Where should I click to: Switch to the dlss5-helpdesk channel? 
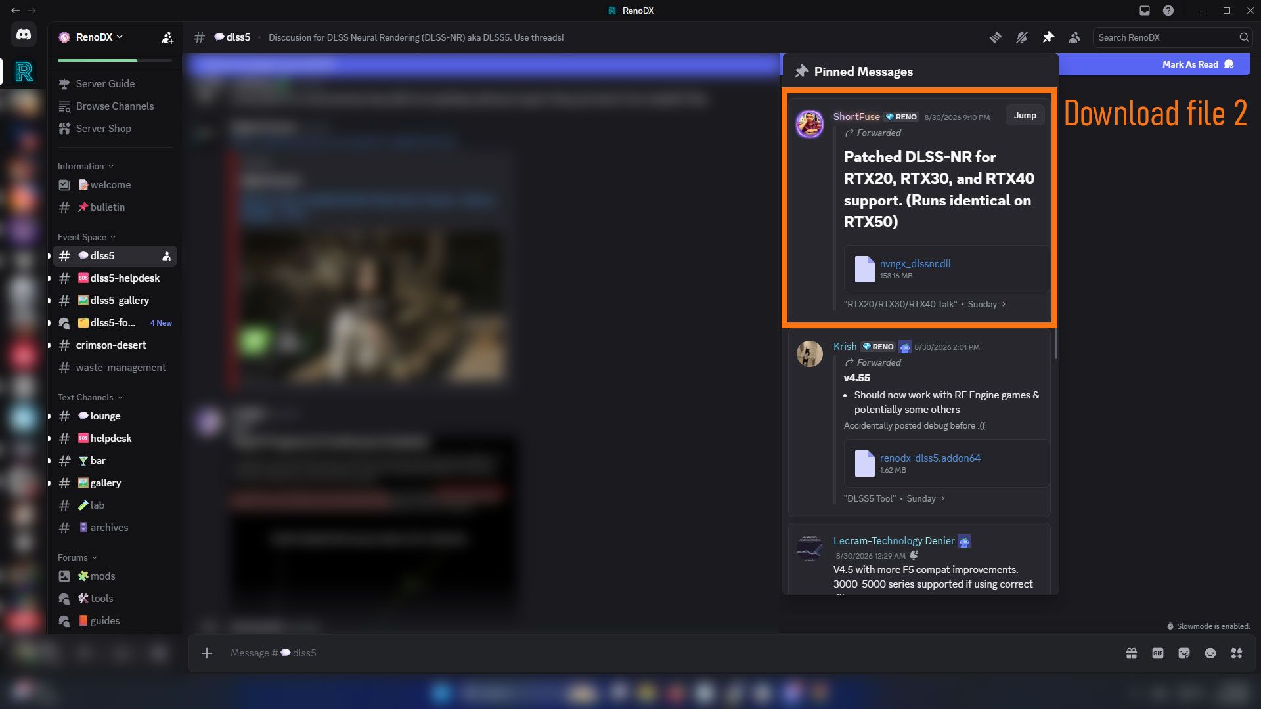click(115, 278)
